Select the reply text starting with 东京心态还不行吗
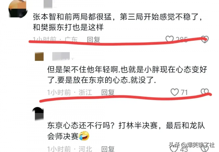This screenshot has width=219, height=152. click(x=126, y=131)
